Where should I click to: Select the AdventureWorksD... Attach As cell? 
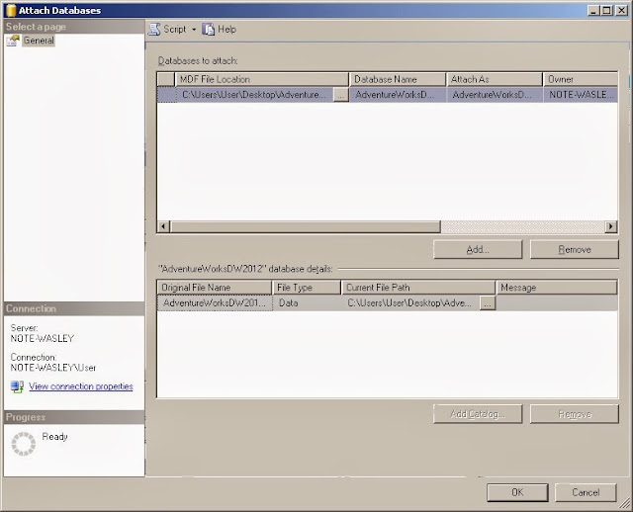[495, 95]
